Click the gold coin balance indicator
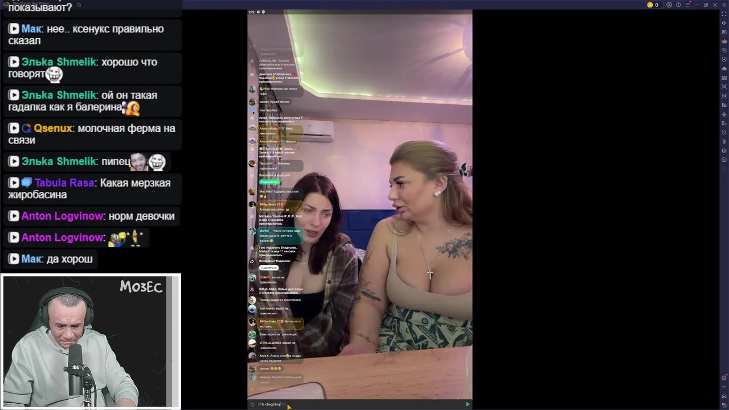The height and width of the screenshot is (410, 729). click(653, 5)
